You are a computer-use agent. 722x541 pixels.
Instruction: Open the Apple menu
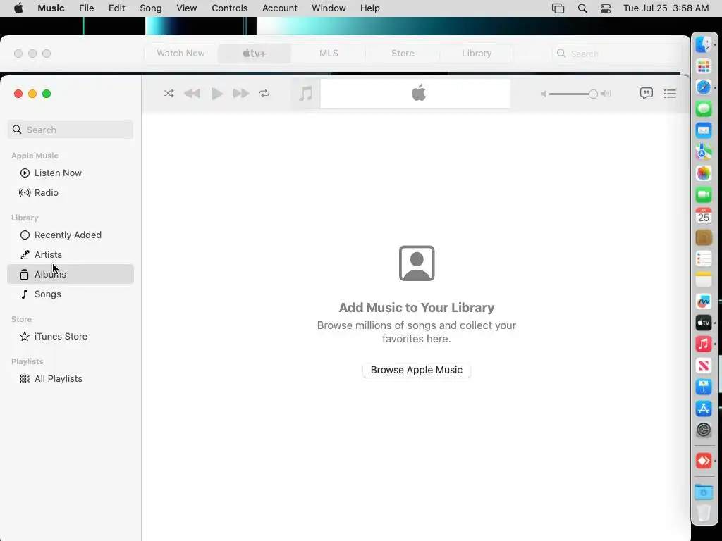coord(18,8)
